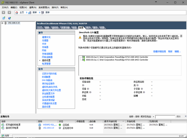Open the 插件(P) menu

pos(55,7)
